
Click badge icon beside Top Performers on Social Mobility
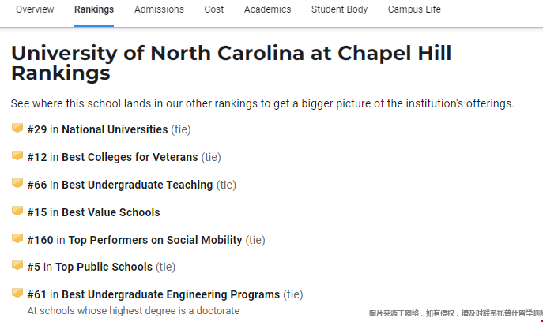(17, 238)
